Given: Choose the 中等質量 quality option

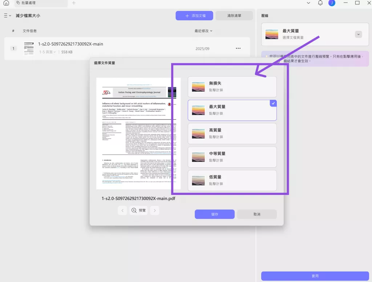Looking at the screenshot, I should pos(232,157).
